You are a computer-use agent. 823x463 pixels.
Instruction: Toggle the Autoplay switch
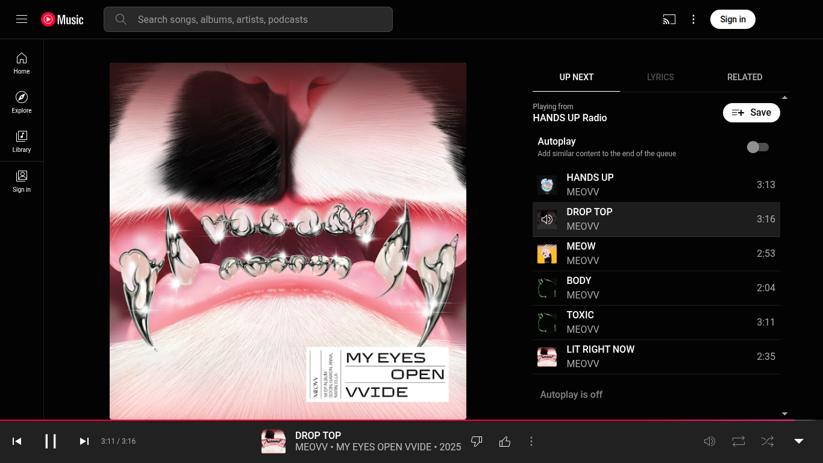coord(758,147)
